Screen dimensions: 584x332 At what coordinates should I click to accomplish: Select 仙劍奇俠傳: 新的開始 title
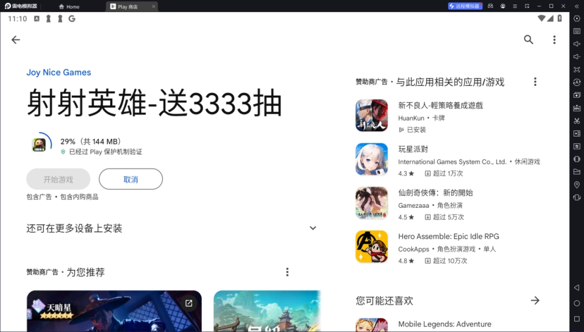click(x=435, y=192)
